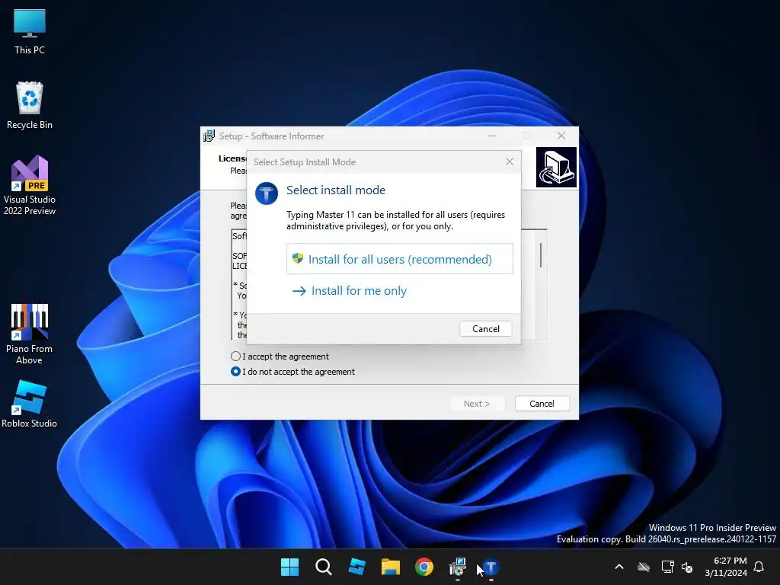
Task: Open taskbar Search
Action: pyautogui.click(x=323, y=567)
